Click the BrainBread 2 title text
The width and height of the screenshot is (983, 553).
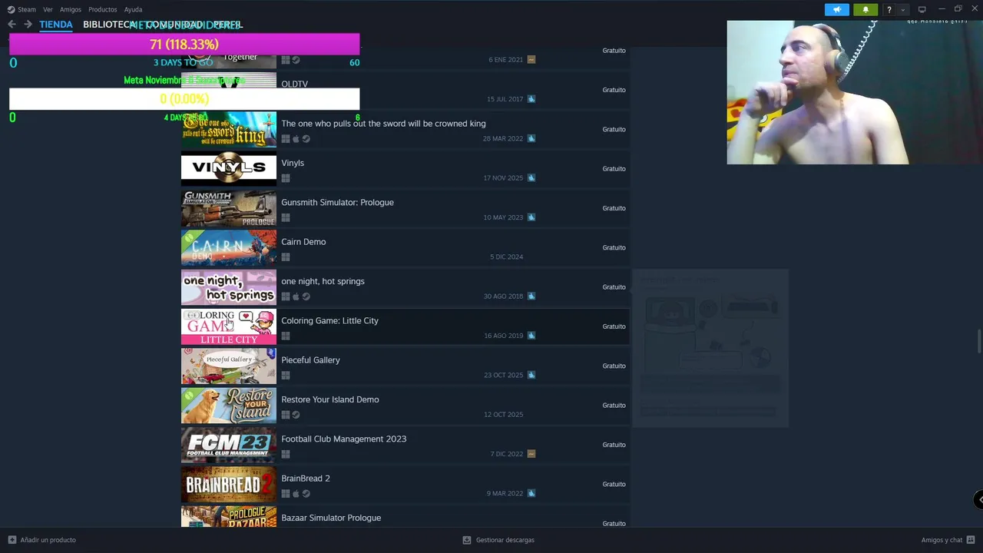[306, 478]
